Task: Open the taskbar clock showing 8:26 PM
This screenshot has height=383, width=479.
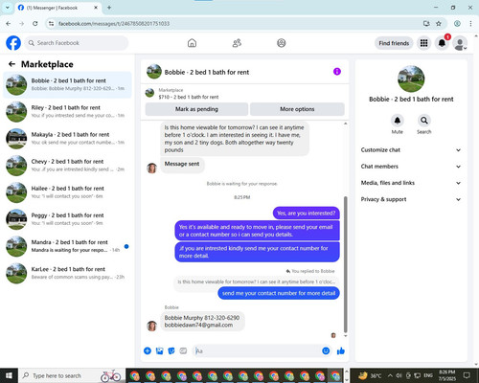Action: click(447, 375)
